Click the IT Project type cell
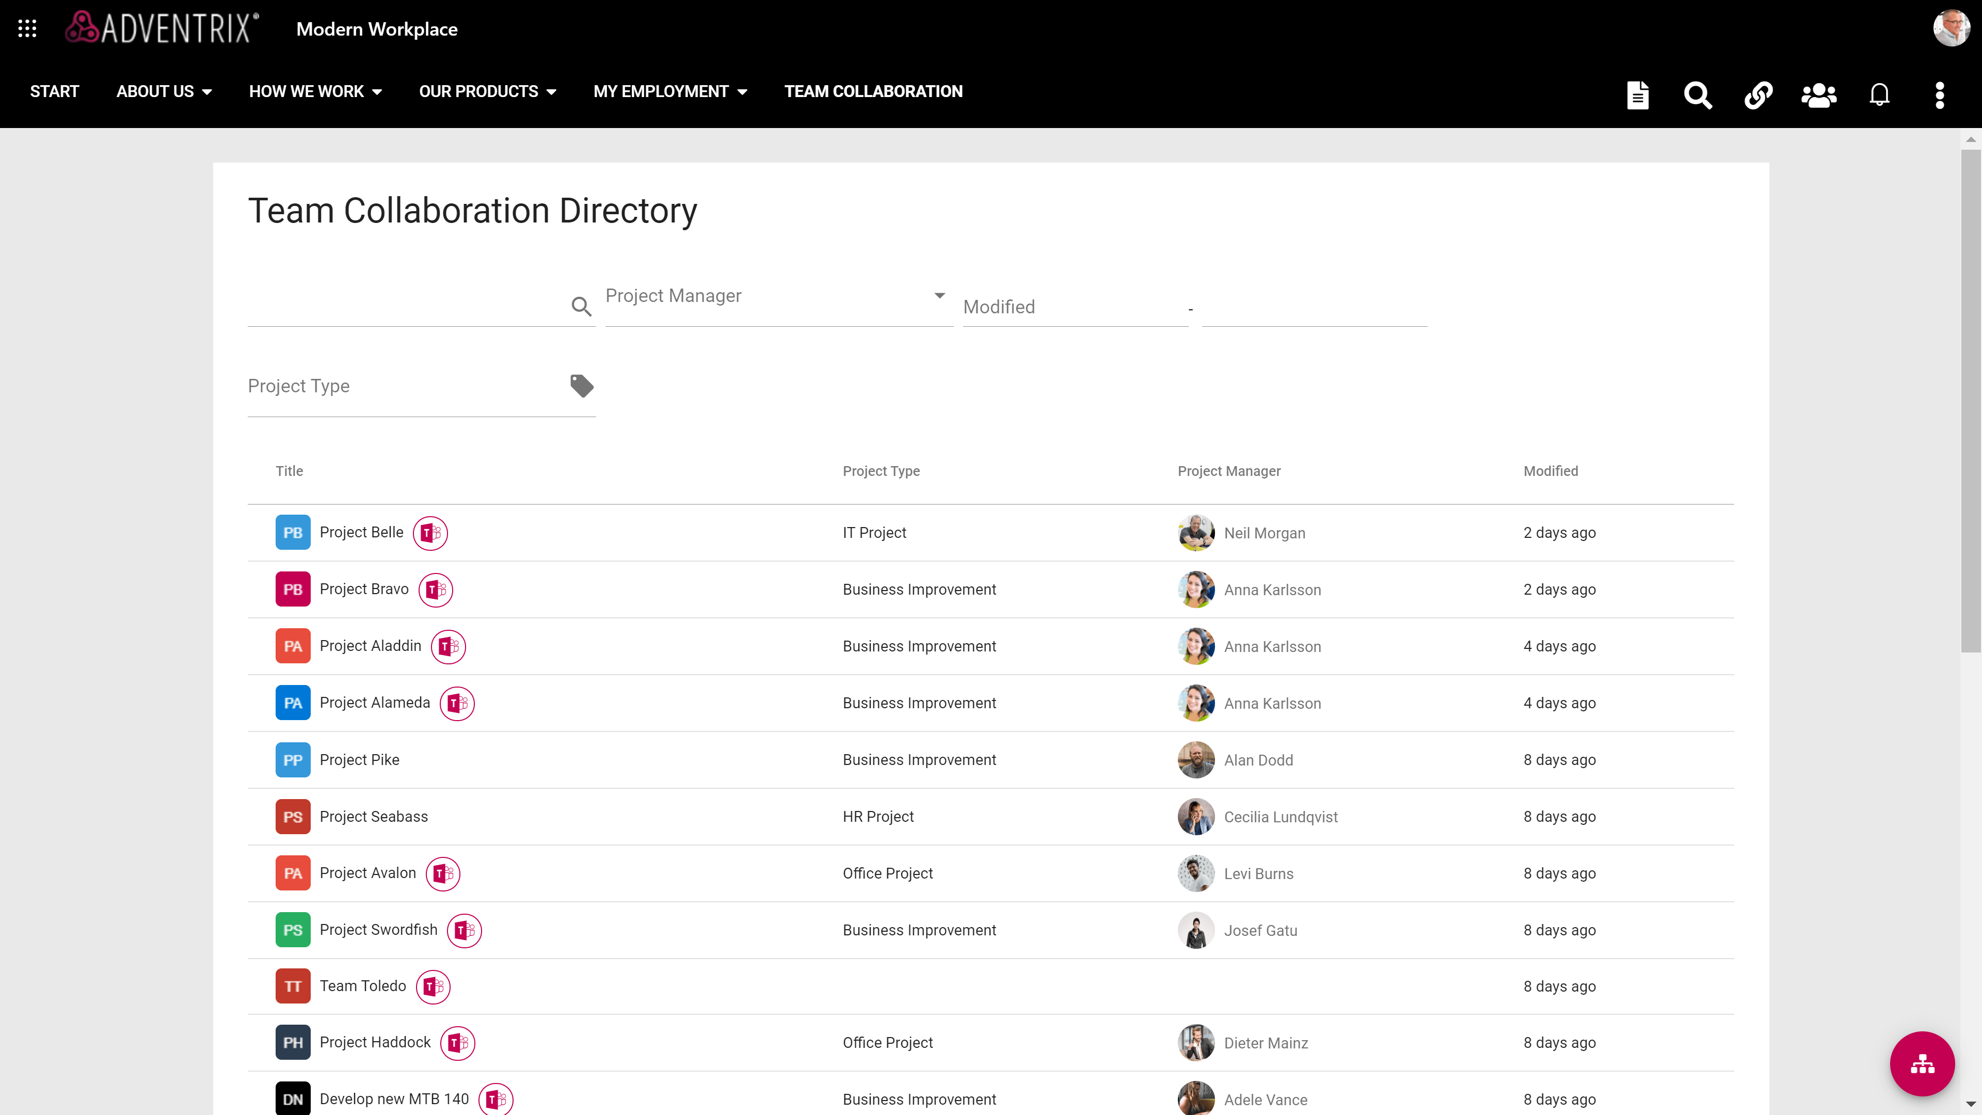1982x1115 pixels. point(874,533)
